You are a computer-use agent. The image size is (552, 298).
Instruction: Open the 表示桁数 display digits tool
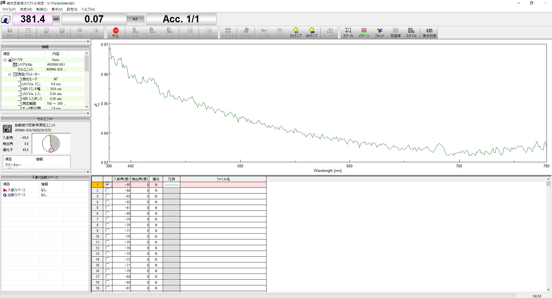[430, 33]
